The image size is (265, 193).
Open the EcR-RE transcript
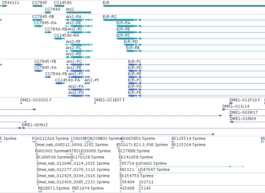pos(123,29)
